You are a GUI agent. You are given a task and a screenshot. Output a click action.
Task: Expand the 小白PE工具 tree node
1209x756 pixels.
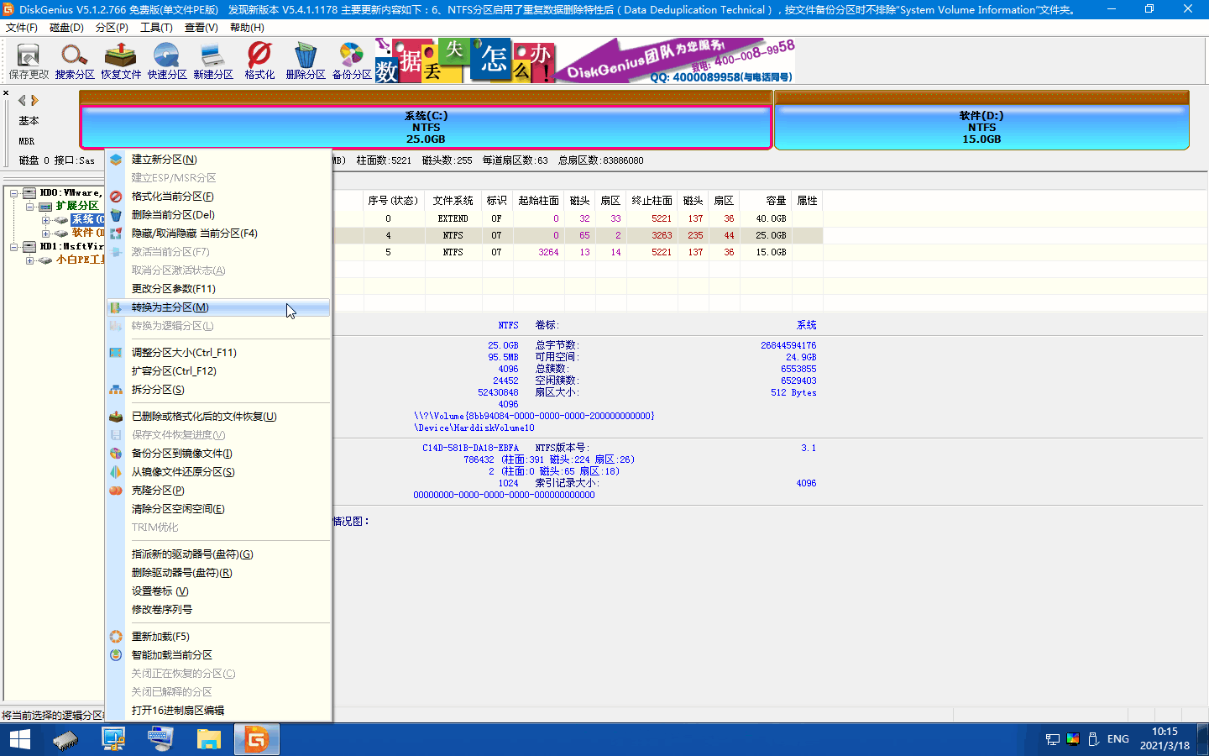(x=29, y=260)
